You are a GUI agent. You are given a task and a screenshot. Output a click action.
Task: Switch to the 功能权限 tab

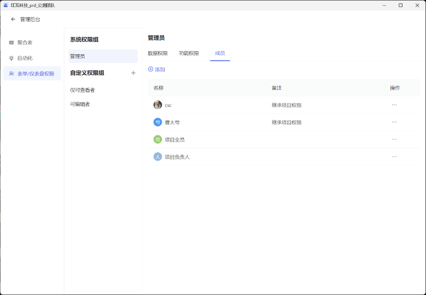189,54
